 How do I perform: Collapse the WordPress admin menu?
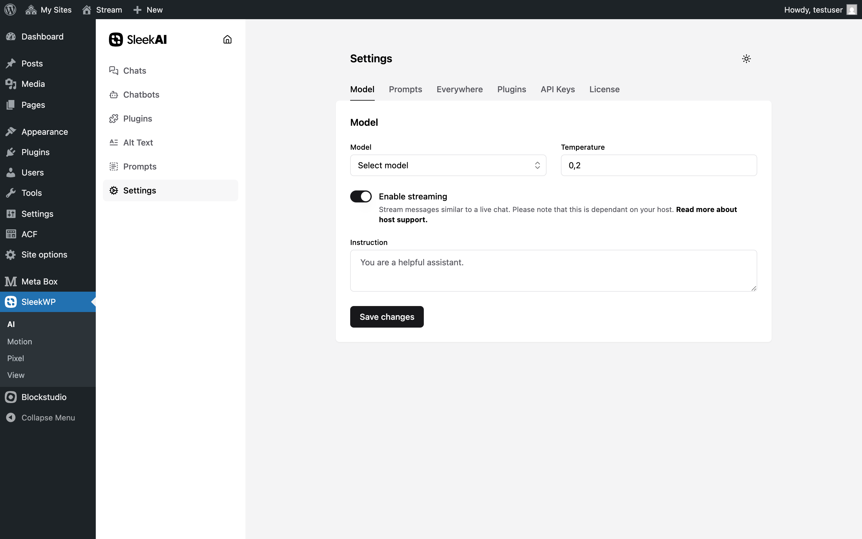pyautogui.click(x=48, y=417)
